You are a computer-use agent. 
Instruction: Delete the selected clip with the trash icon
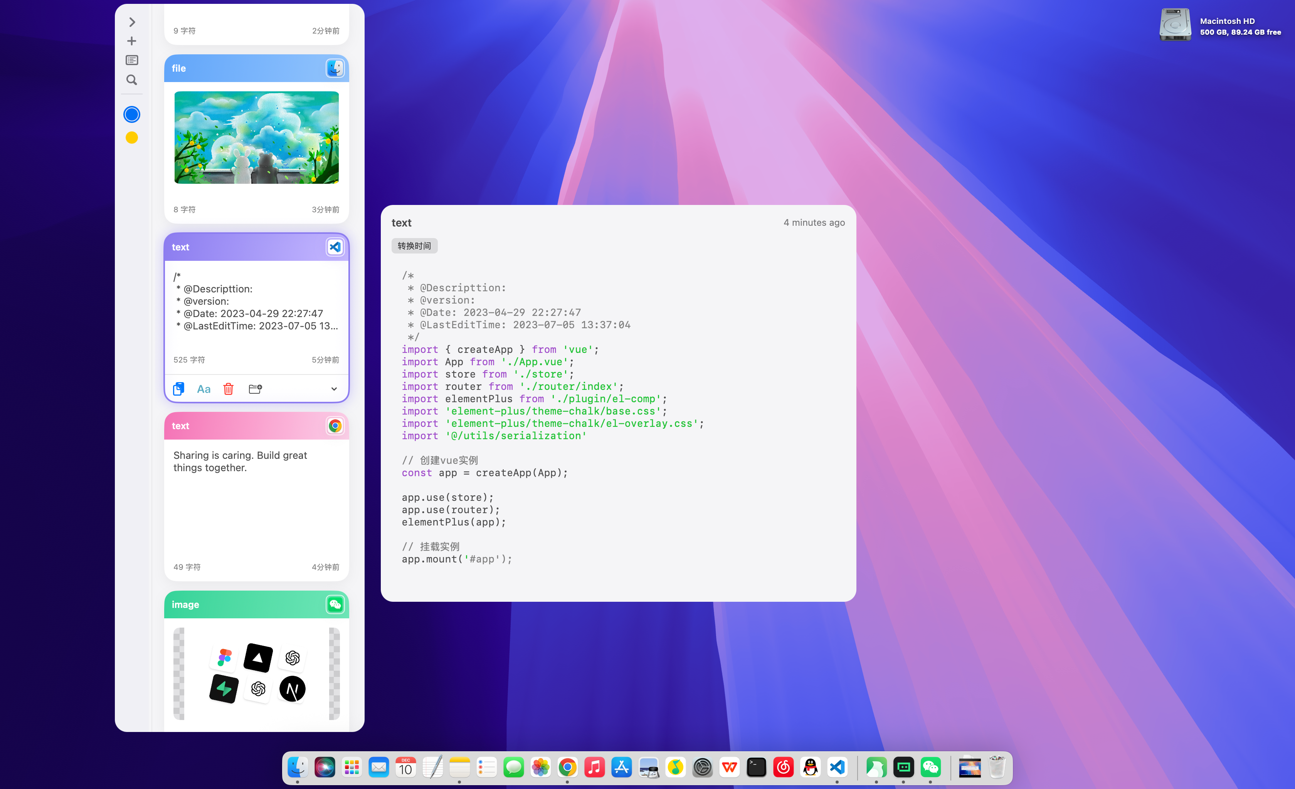click(228, 389)
